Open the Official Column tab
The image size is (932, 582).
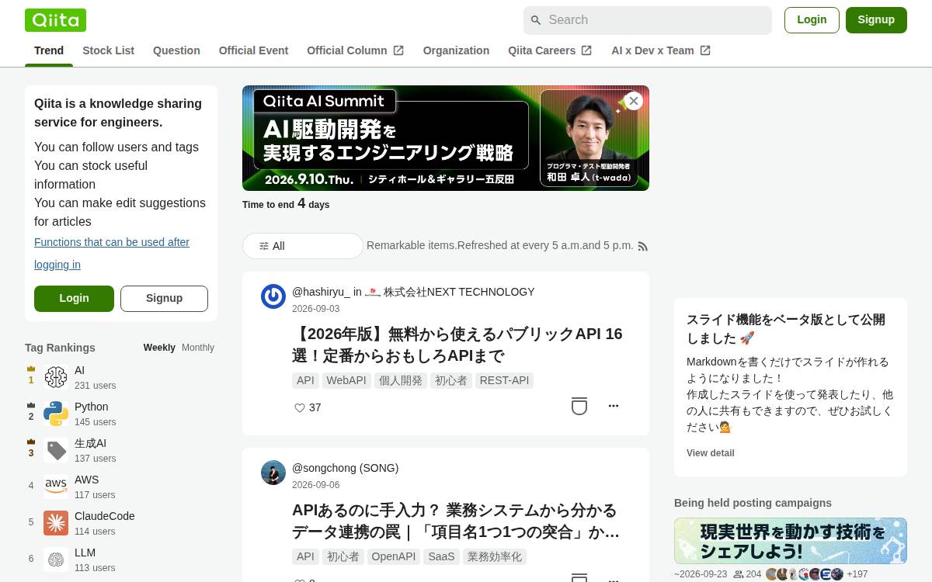(x=356, y=50)
